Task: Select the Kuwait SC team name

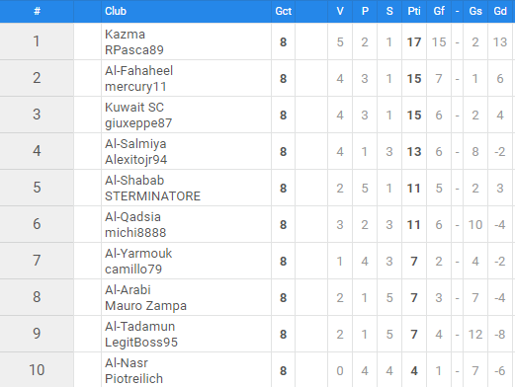Action: click(134, 108)
